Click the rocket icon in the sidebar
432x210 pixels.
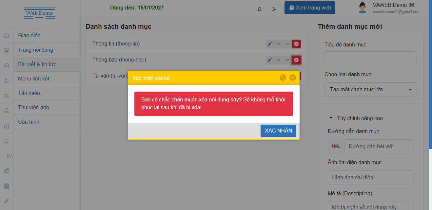pyautogui.click(x=6, y=201)
